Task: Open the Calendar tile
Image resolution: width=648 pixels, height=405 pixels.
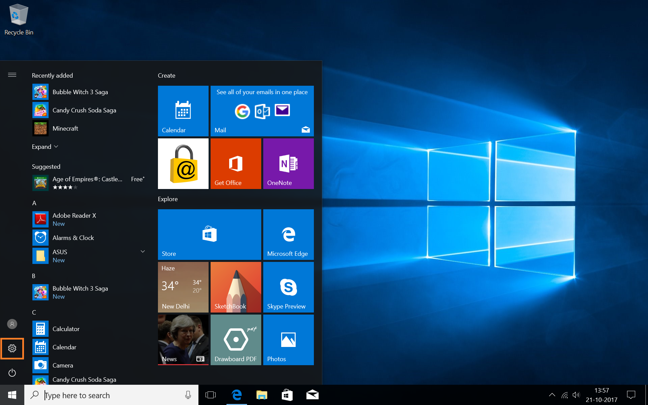Action: point(183,111)
